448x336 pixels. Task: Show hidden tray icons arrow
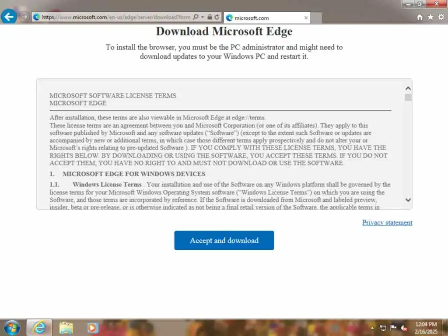pos(372,328)
